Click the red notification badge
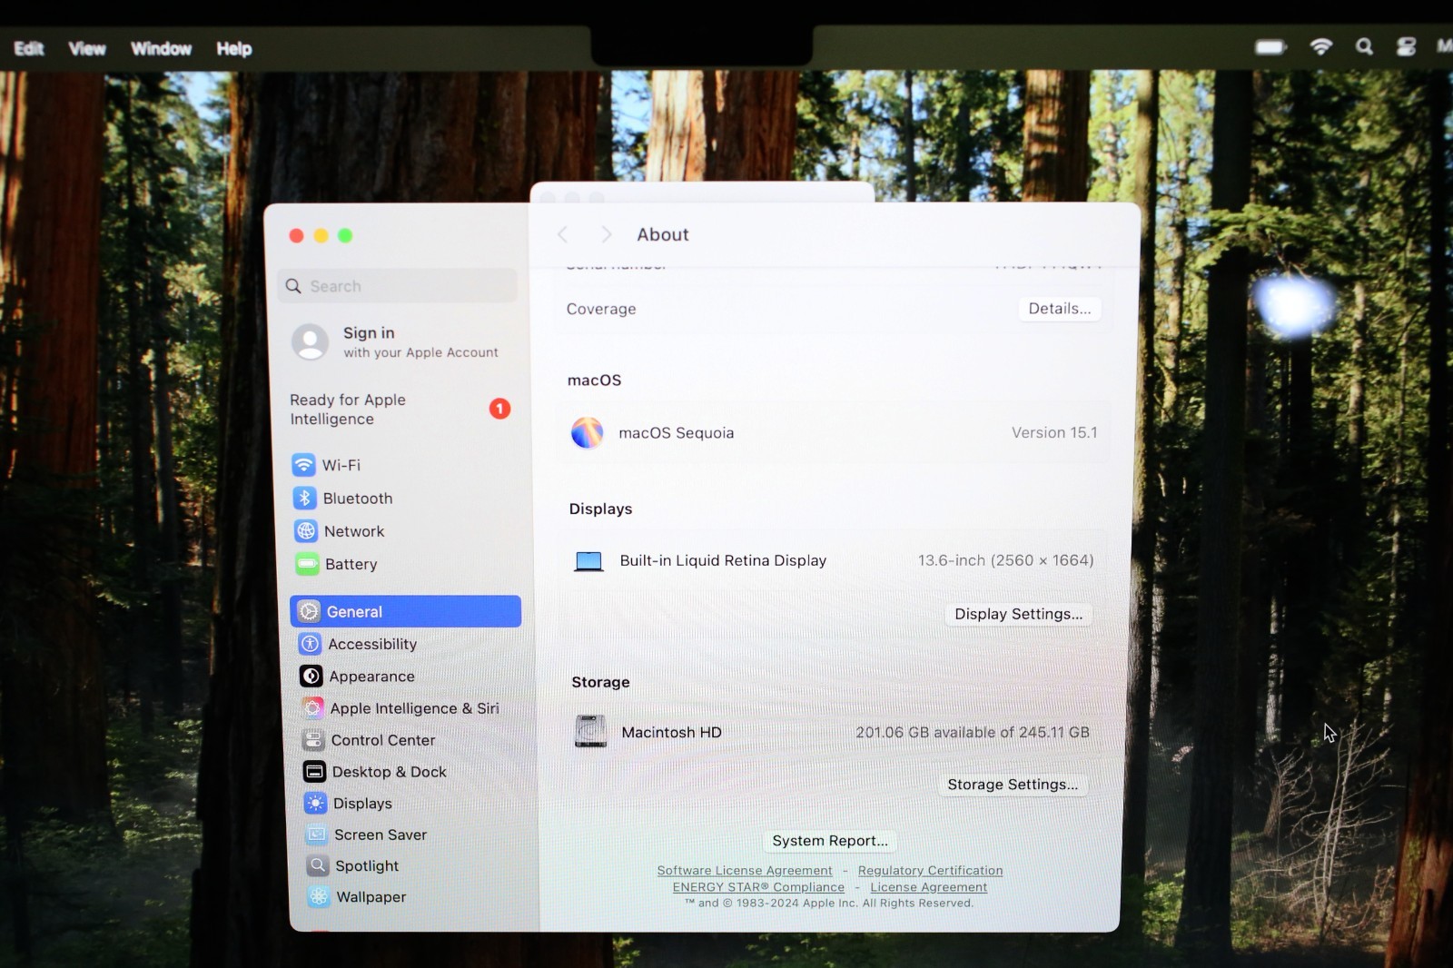The width and height of the screenshot is (1453, 968). click(x=499, y=409)
